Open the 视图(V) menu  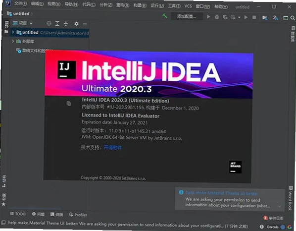pyautogui.click(x=54, y=4)
